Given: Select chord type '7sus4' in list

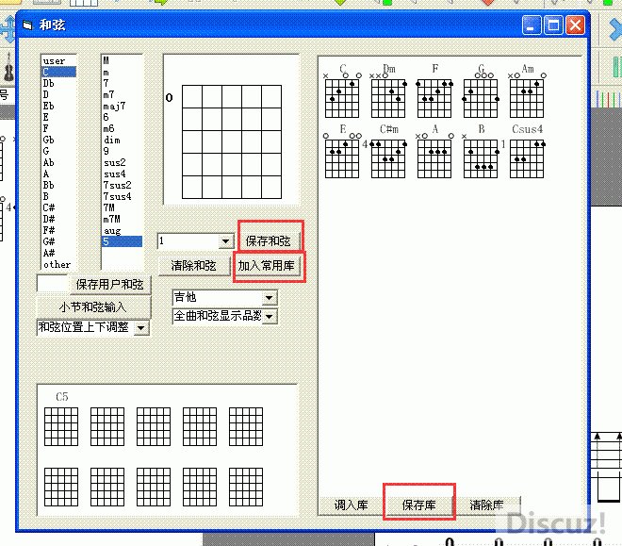Looking at the screenshot, I should click(x=122, y=196).
